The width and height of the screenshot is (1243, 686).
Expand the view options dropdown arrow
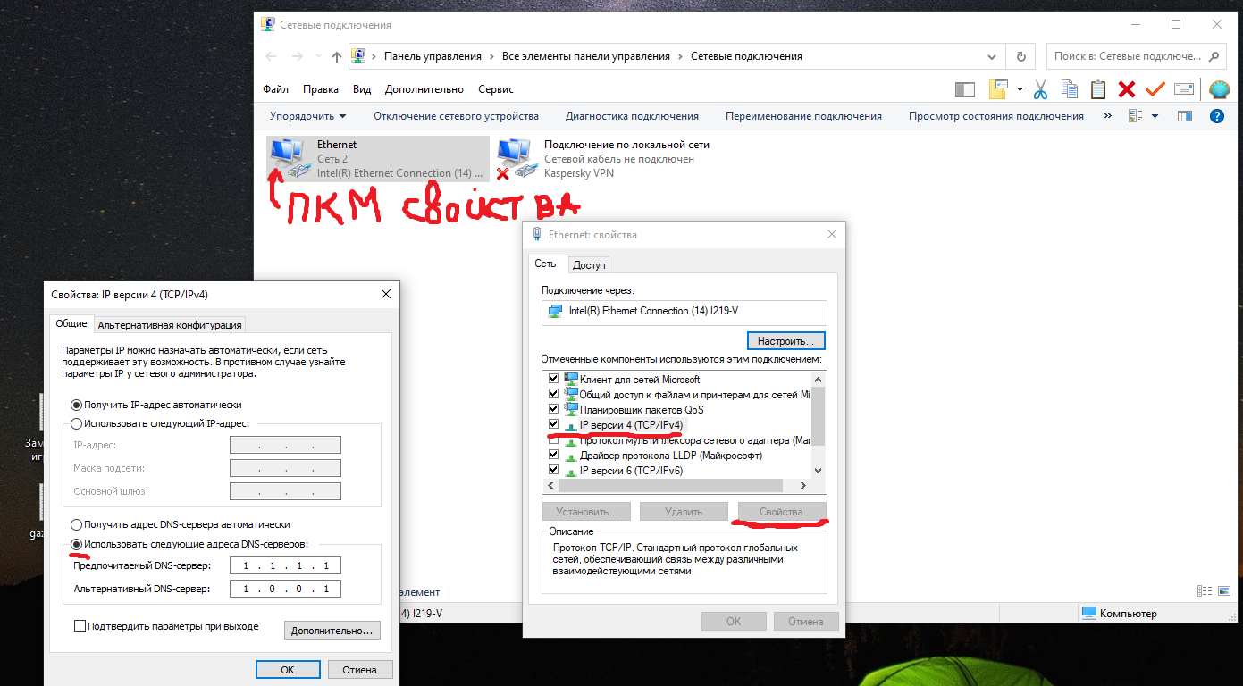tap(1155, 116)
